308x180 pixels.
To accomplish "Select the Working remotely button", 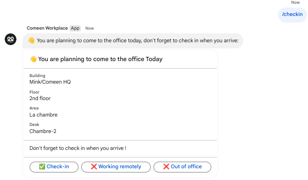I will (x=116, y=167).
